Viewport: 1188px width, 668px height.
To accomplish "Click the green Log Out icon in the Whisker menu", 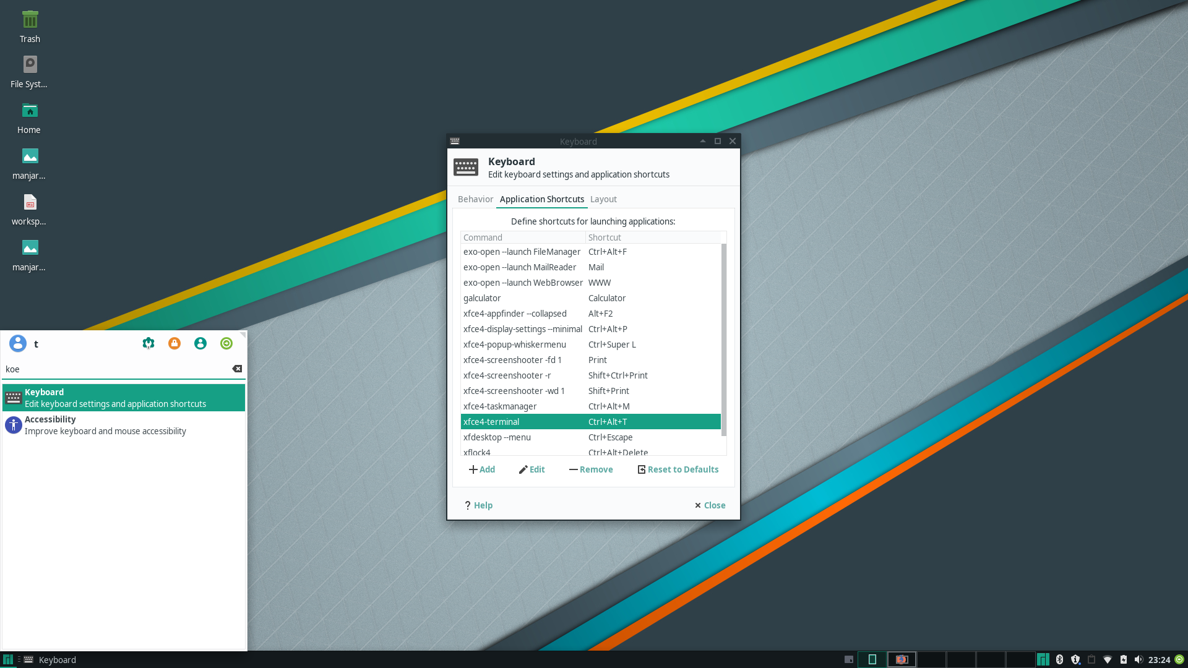I will [x=226, y=343].
